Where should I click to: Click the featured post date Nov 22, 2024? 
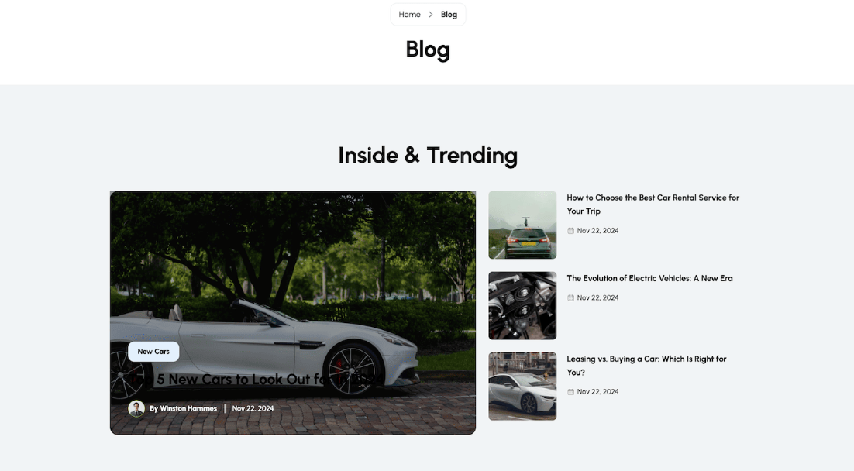coord(253,408)
